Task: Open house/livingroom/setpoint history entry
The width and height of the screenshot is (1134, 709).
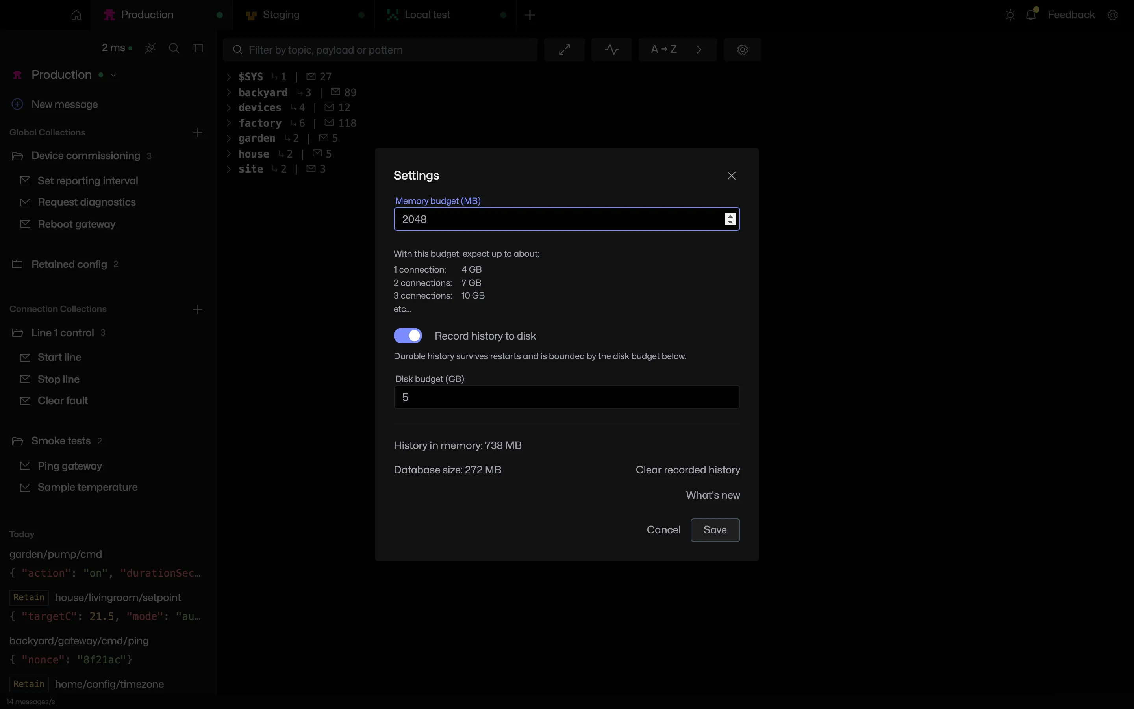Action: pyautogui.click(x=106, y=607)
